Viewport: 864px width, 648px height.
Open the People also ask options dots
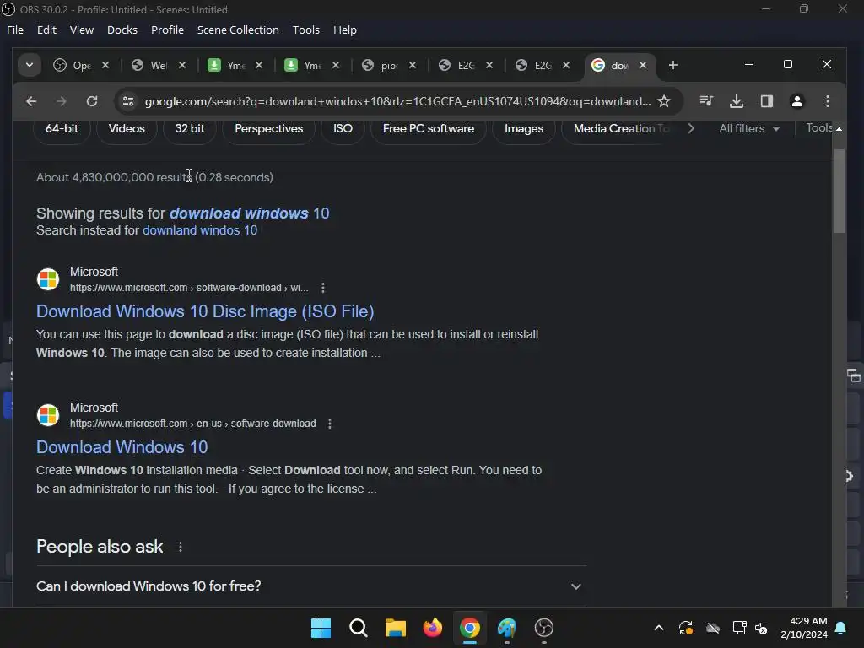pyautogui.click(x=181, y=547)
